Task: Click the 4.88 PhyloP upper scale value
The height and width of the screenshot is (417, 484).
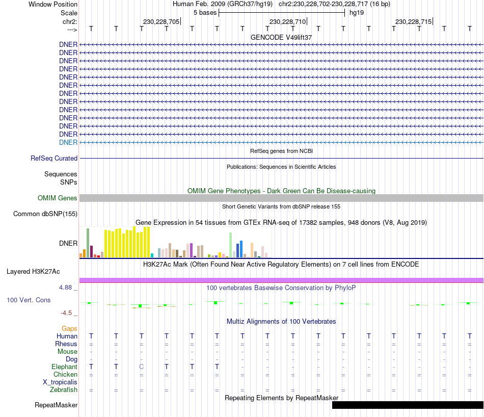Action: [x=65, y=288]
